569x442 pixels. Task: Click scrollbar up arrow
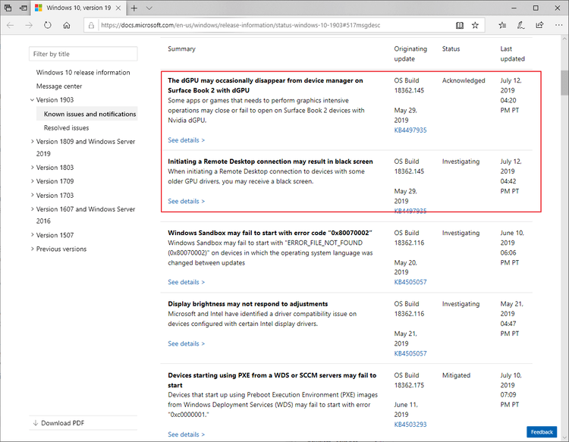[x=564, y=39]
